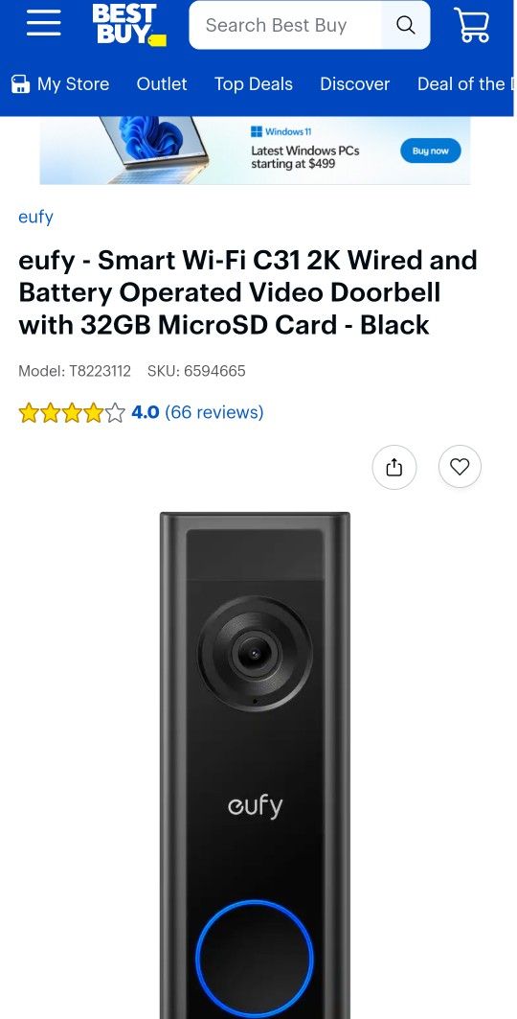Click the Buy now banner button

pyautogui.click(x=431, y=151)
